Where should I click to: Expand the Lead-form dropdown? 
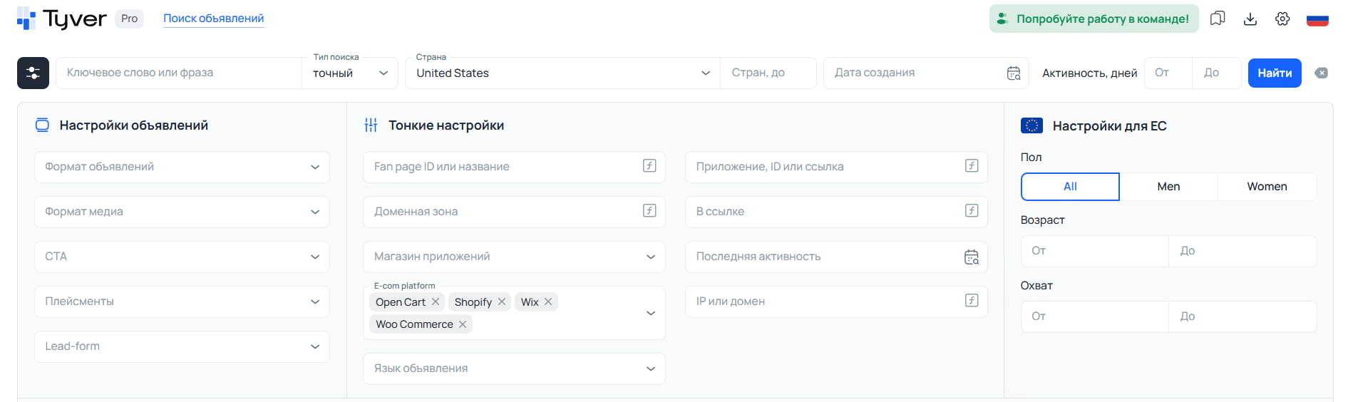point(182,346)
